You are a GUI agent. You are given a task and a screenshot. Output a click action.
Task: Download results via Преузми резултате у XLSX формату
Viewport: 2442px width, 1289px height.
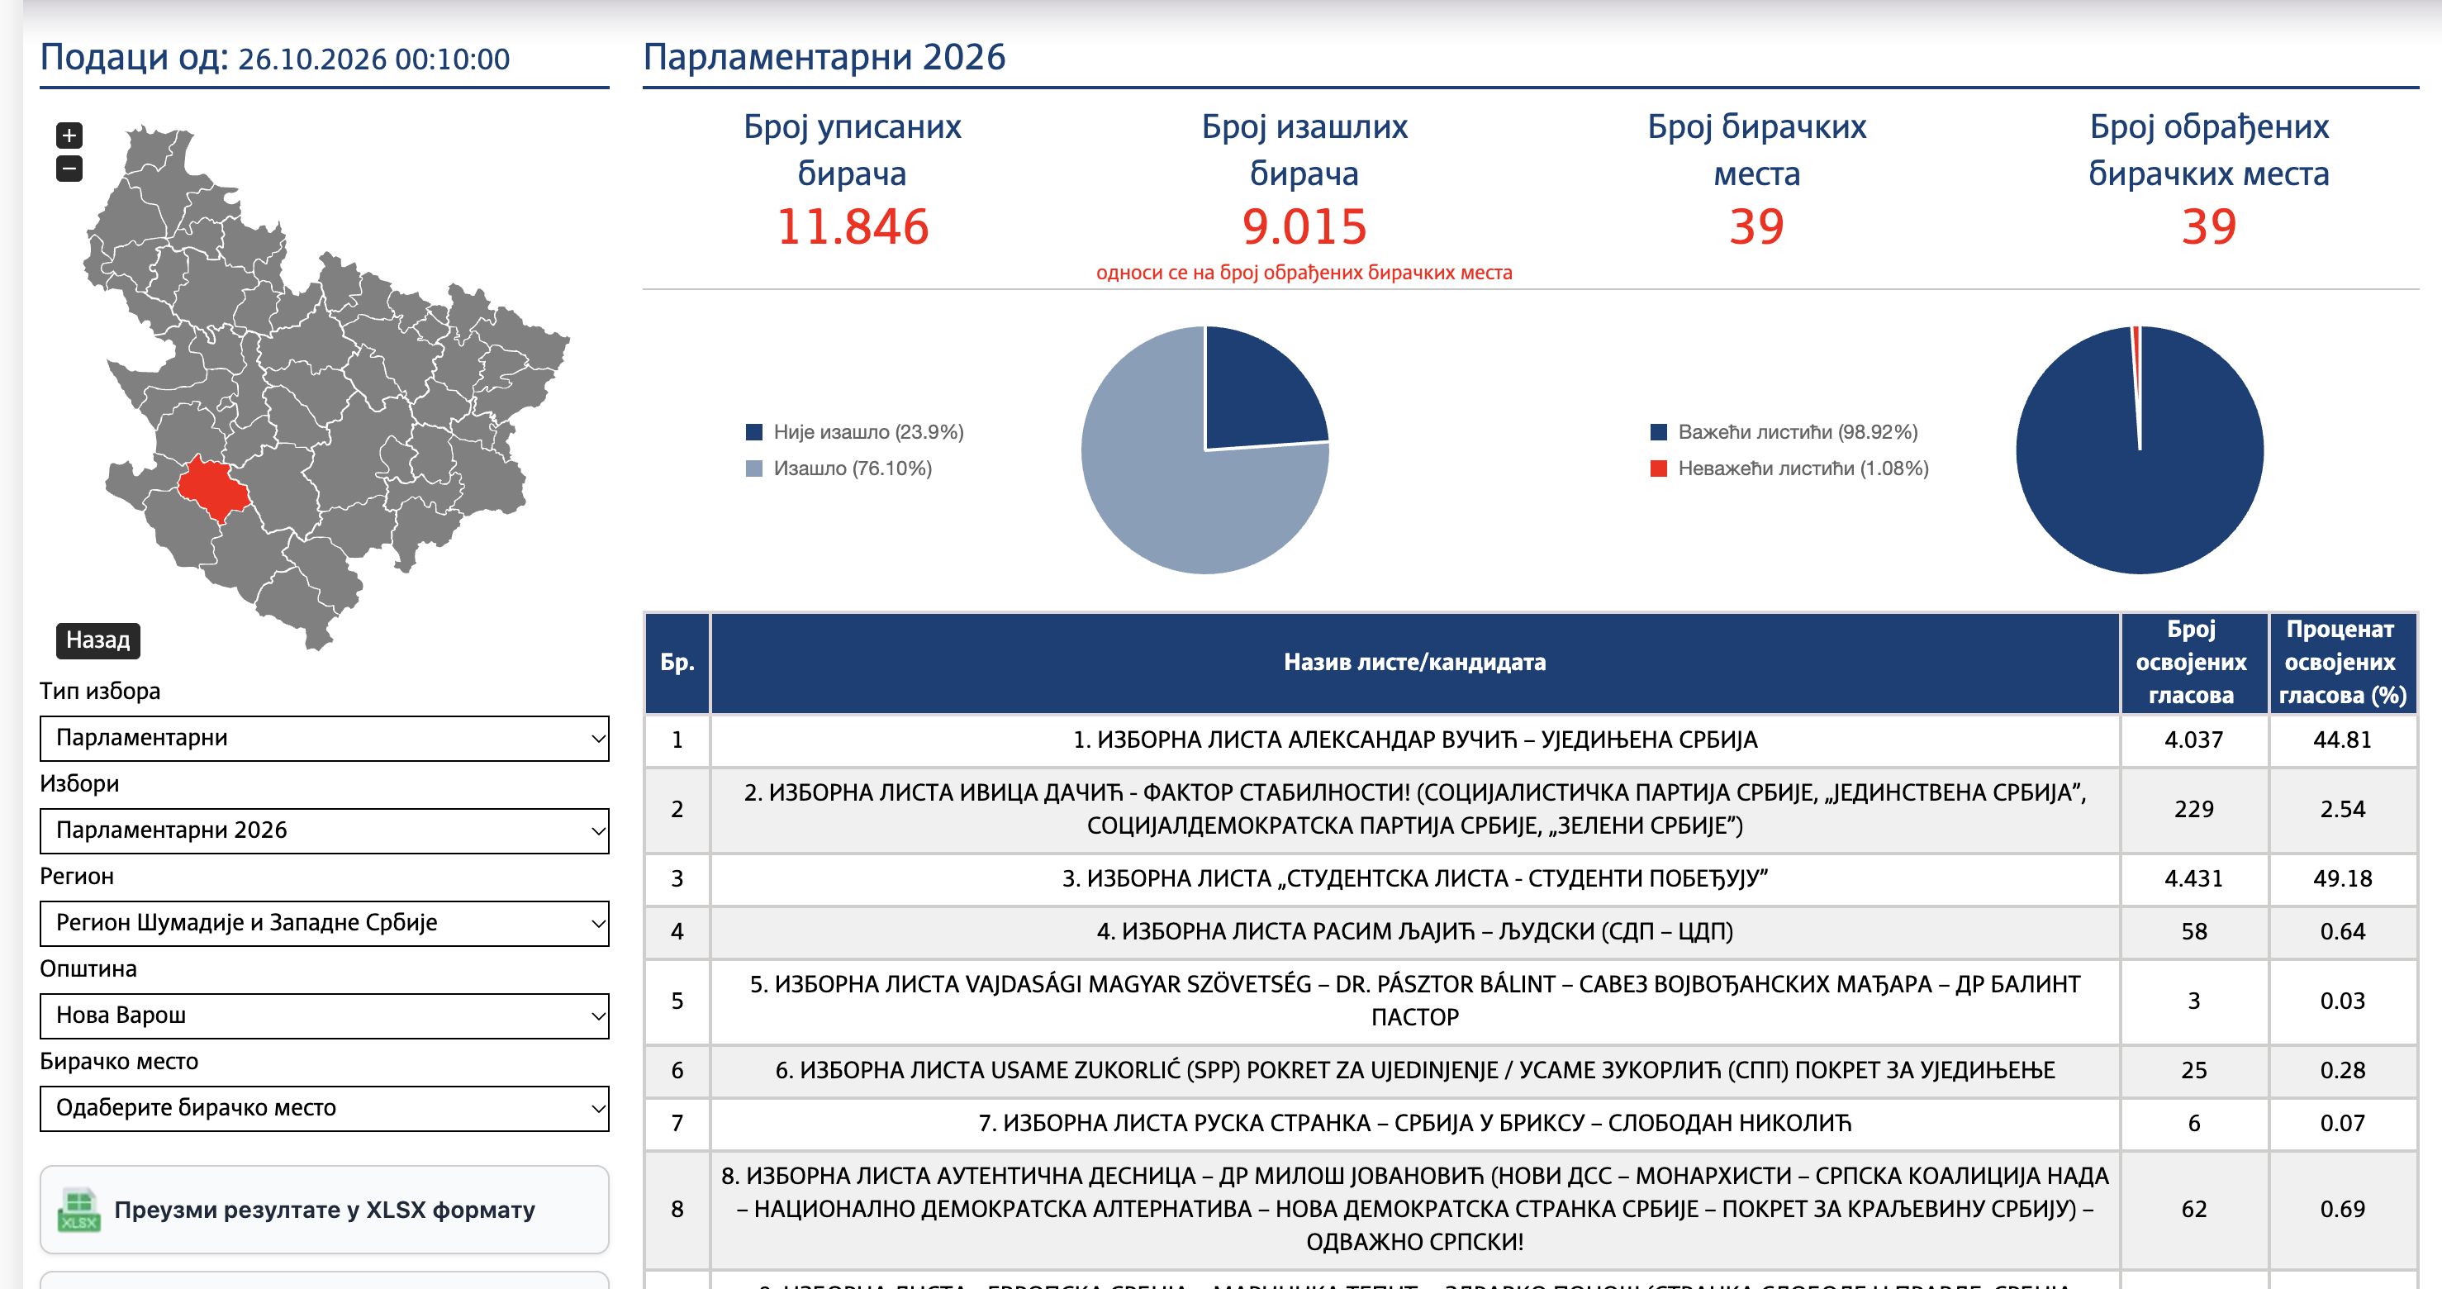click(324, 1210)
